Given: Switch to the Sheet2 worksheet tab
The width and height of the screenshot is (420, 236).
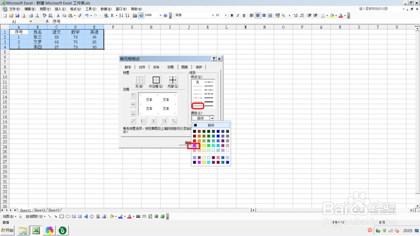Looking at the screenshot, I should [39, 210].
